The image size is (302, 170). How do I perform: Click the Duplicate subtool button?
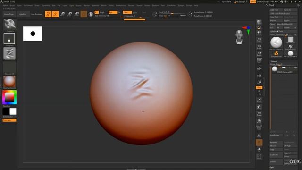[276, 155]
